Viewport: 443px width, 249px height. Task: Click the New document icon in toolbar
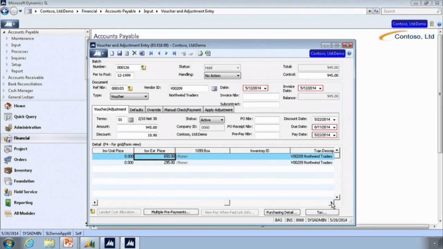pos(112,53)
